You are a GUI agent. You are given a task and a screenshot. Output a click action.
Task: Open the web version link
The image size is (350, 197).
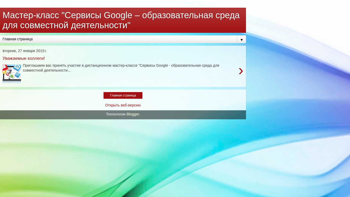point(123,105)
